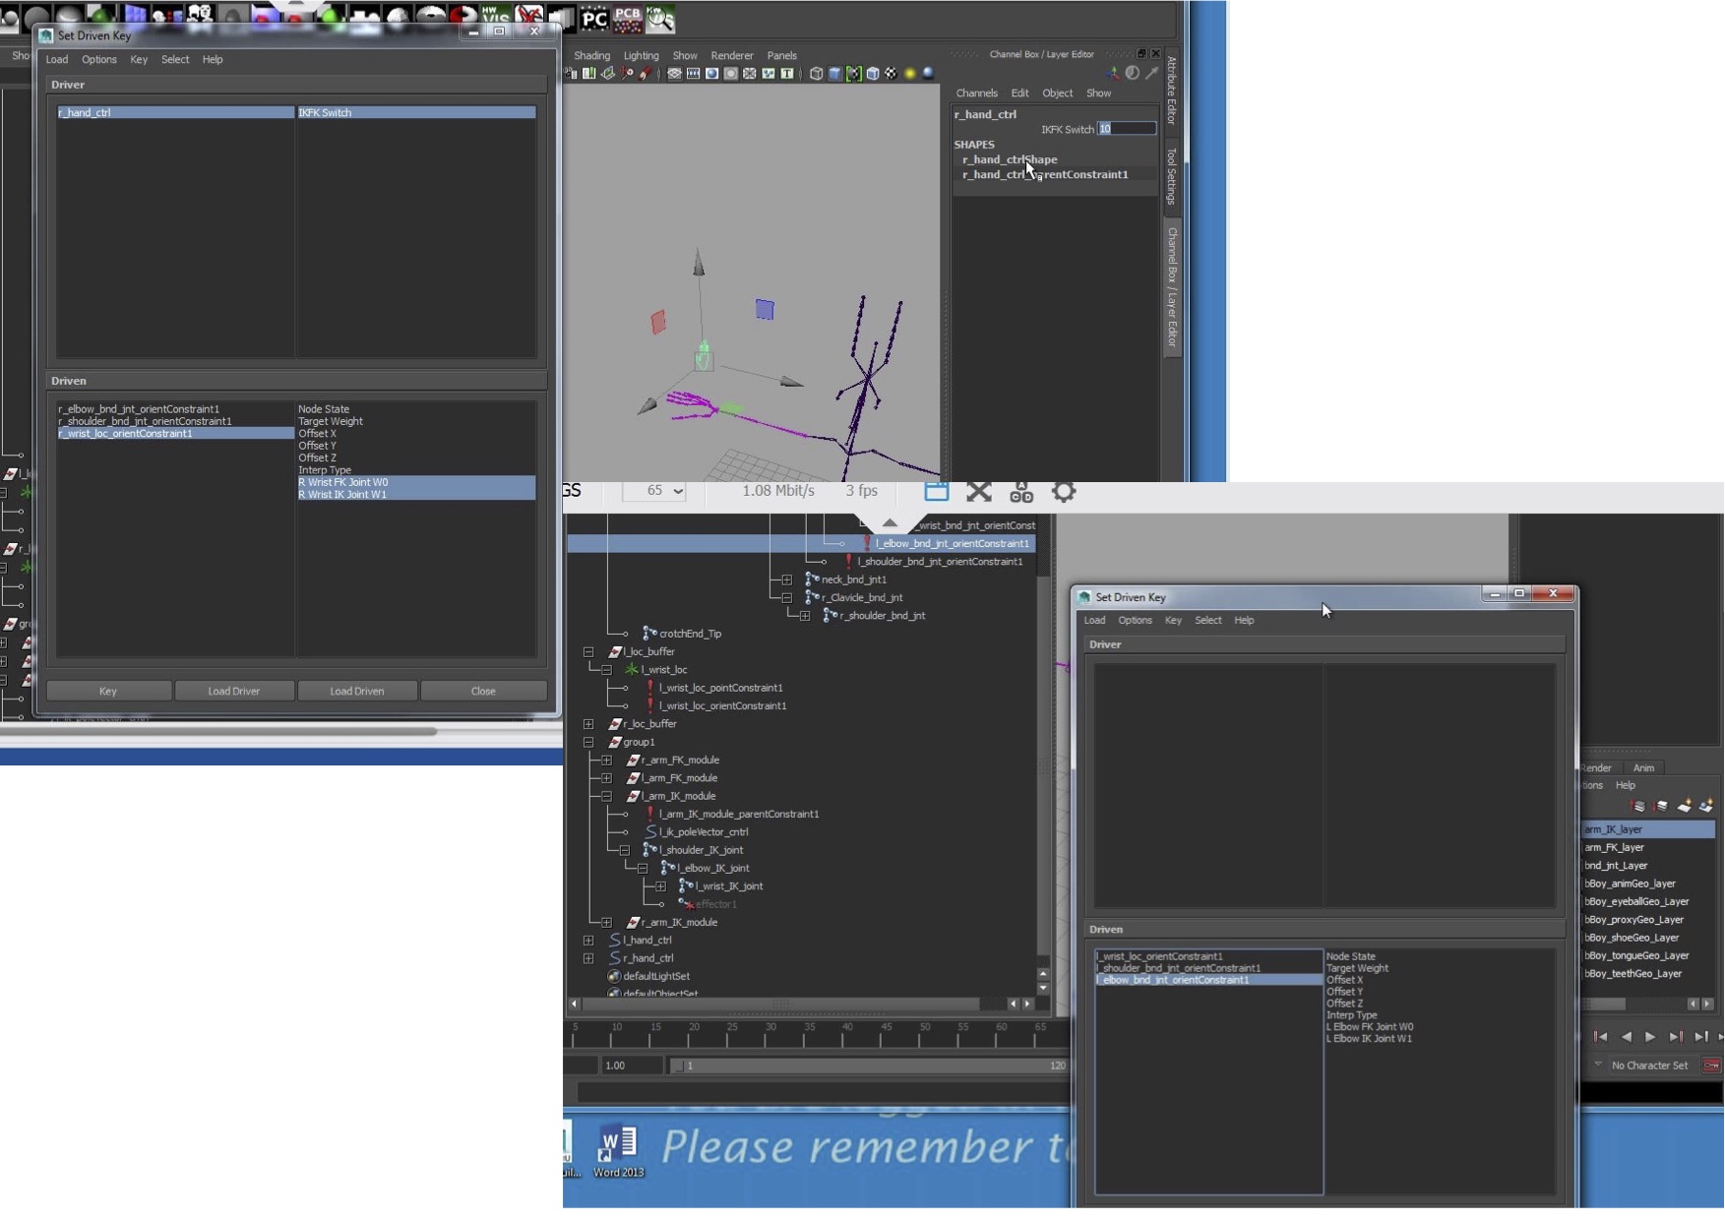Click the time range slider bar
The image size is (1725, 1220).
coord(866,1066)
